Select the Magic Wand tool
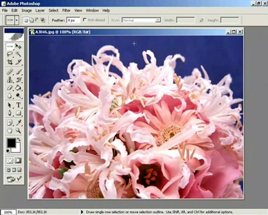Screen dimensions: 268x215 tap(18, 54)
